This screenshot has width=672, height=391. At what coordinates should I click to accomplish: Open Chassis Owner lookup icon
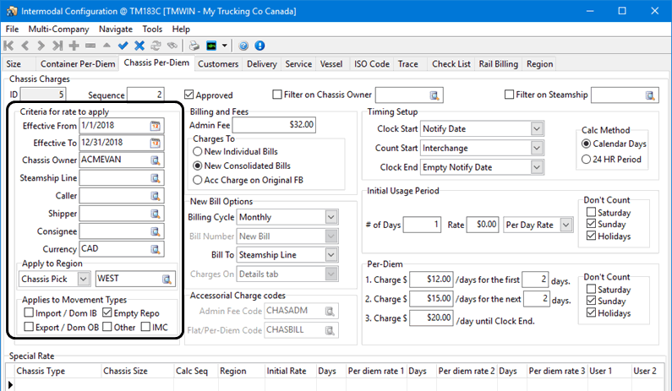coord(156,160)
